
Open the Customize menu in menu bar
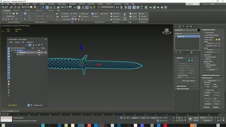tap(91, 4)
